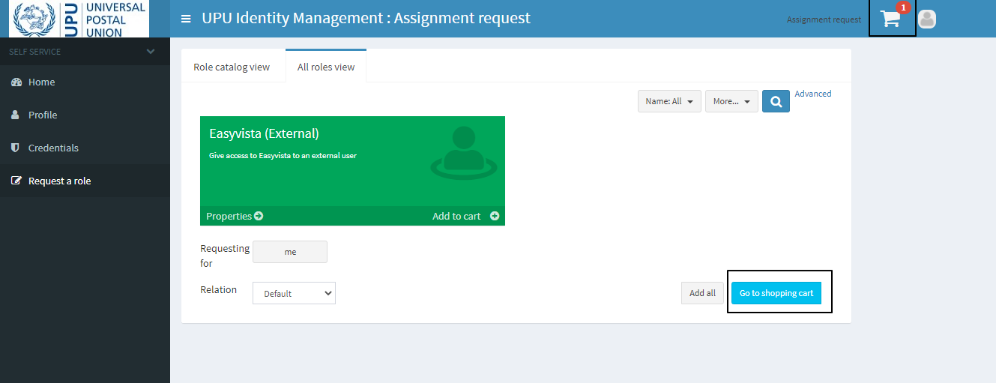
Task: Click the Home dashboard icon in sidebar
Action: [x=16, y=82]
